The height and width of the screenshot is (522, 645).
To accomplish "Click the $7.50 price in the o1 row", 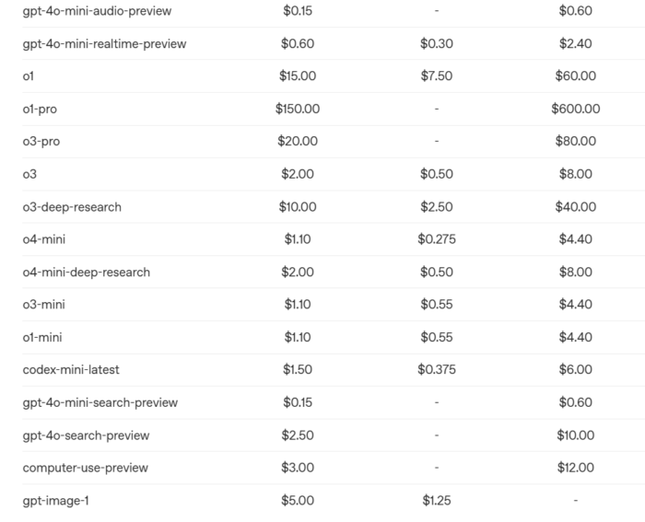I will pyautogui.click(x=436, y=76).
